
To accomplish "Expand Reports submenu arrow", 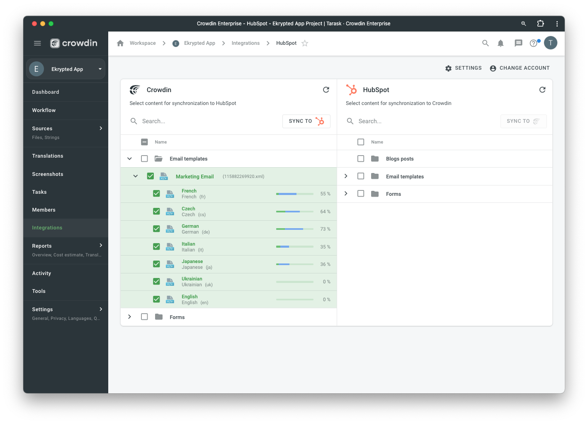I will coord(101,246).
